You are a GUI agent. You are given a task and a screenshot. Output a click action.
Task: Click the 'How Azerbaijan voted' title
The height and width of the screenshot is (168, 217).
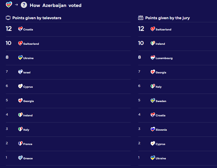click(x=56, y=5)
